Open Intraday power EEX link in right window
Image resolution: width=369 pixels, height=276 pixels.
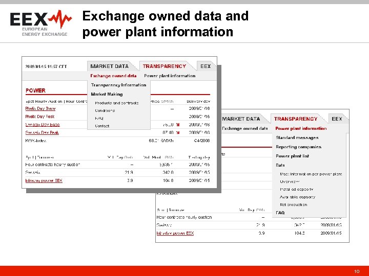coord(175,233)
